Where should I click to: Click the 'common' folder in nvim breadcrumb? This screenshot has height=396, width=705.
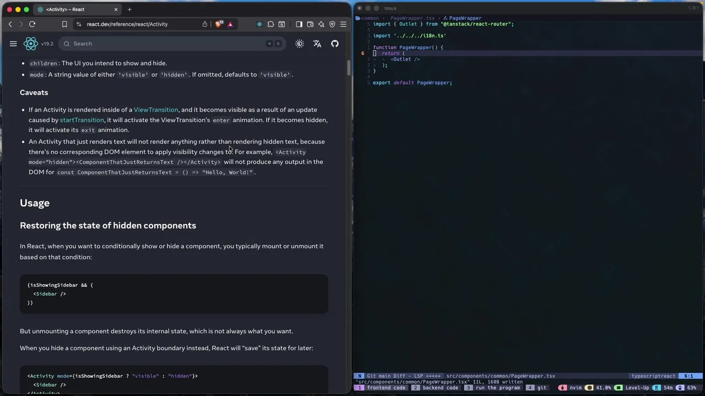[367, 18]
